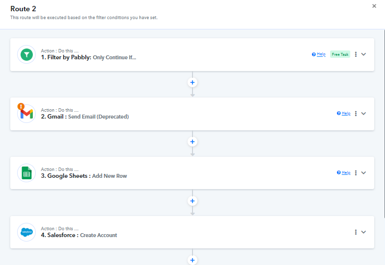Image resolution: width=385 pixels, height=265 pixels.
Task: Add a step between Google Sheets and Salesforce
Action: tap(192, 201)
